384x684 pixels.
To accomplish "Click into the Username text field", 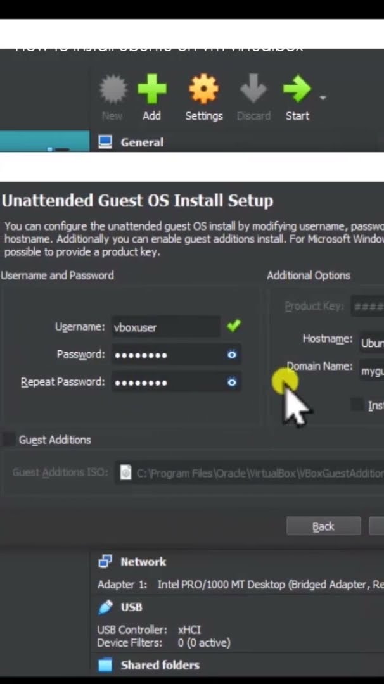I will click(x=165, y=327).
